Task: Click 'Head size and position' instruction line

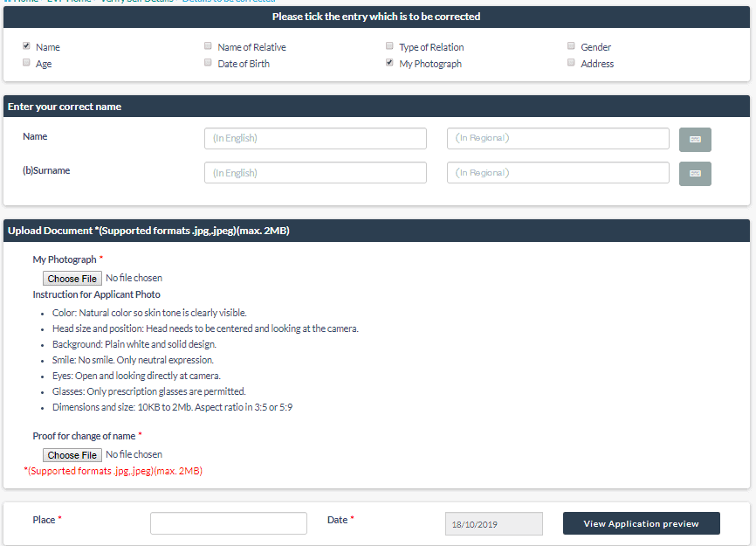Action: coord(205,329)
